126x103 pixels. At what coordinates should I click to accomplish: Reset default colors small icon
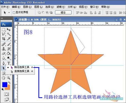(3, 89)
